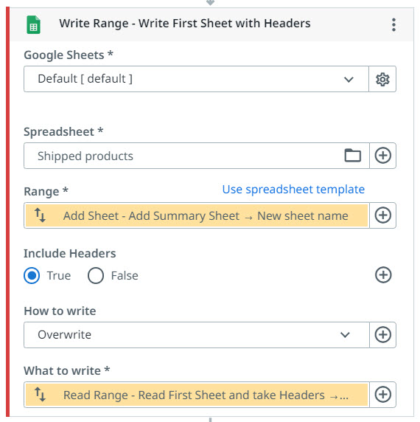
Task: Click the Use spreadsheet template link
Action: (x=293, y=190)
